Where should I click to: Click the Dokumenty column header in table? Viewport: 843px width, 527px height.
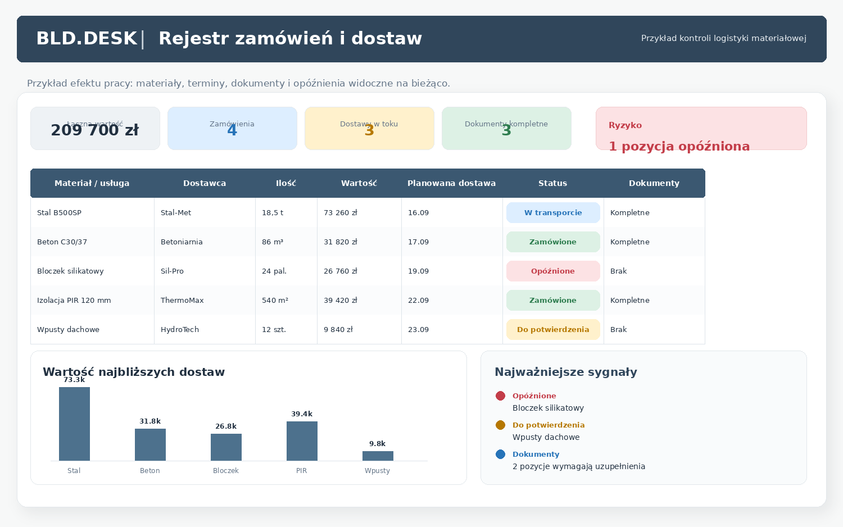click(654, 183)
